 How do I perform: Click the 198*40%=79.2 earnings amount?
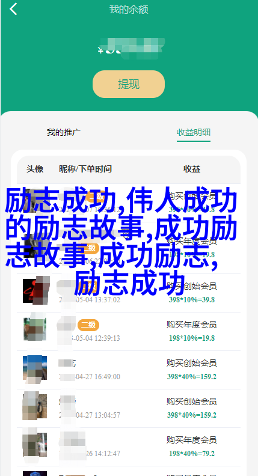click(x=192, y=454)
